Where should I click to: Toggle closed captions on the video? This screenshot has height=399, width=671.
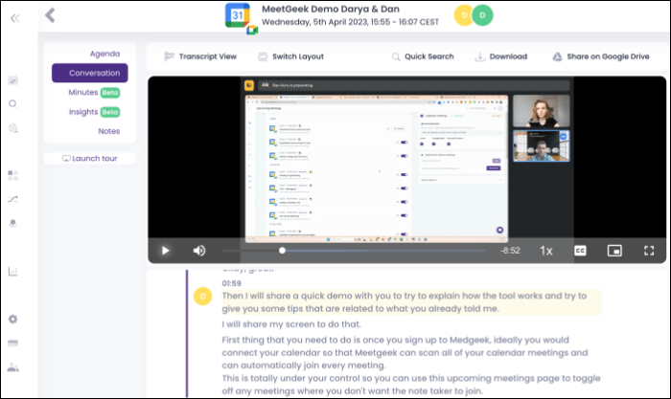click(580, 251)
